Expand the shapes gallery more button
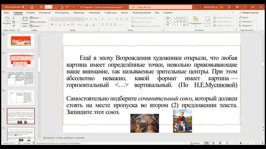The width and height of the screenshot is (266, 149). click(x=187, y=25)
